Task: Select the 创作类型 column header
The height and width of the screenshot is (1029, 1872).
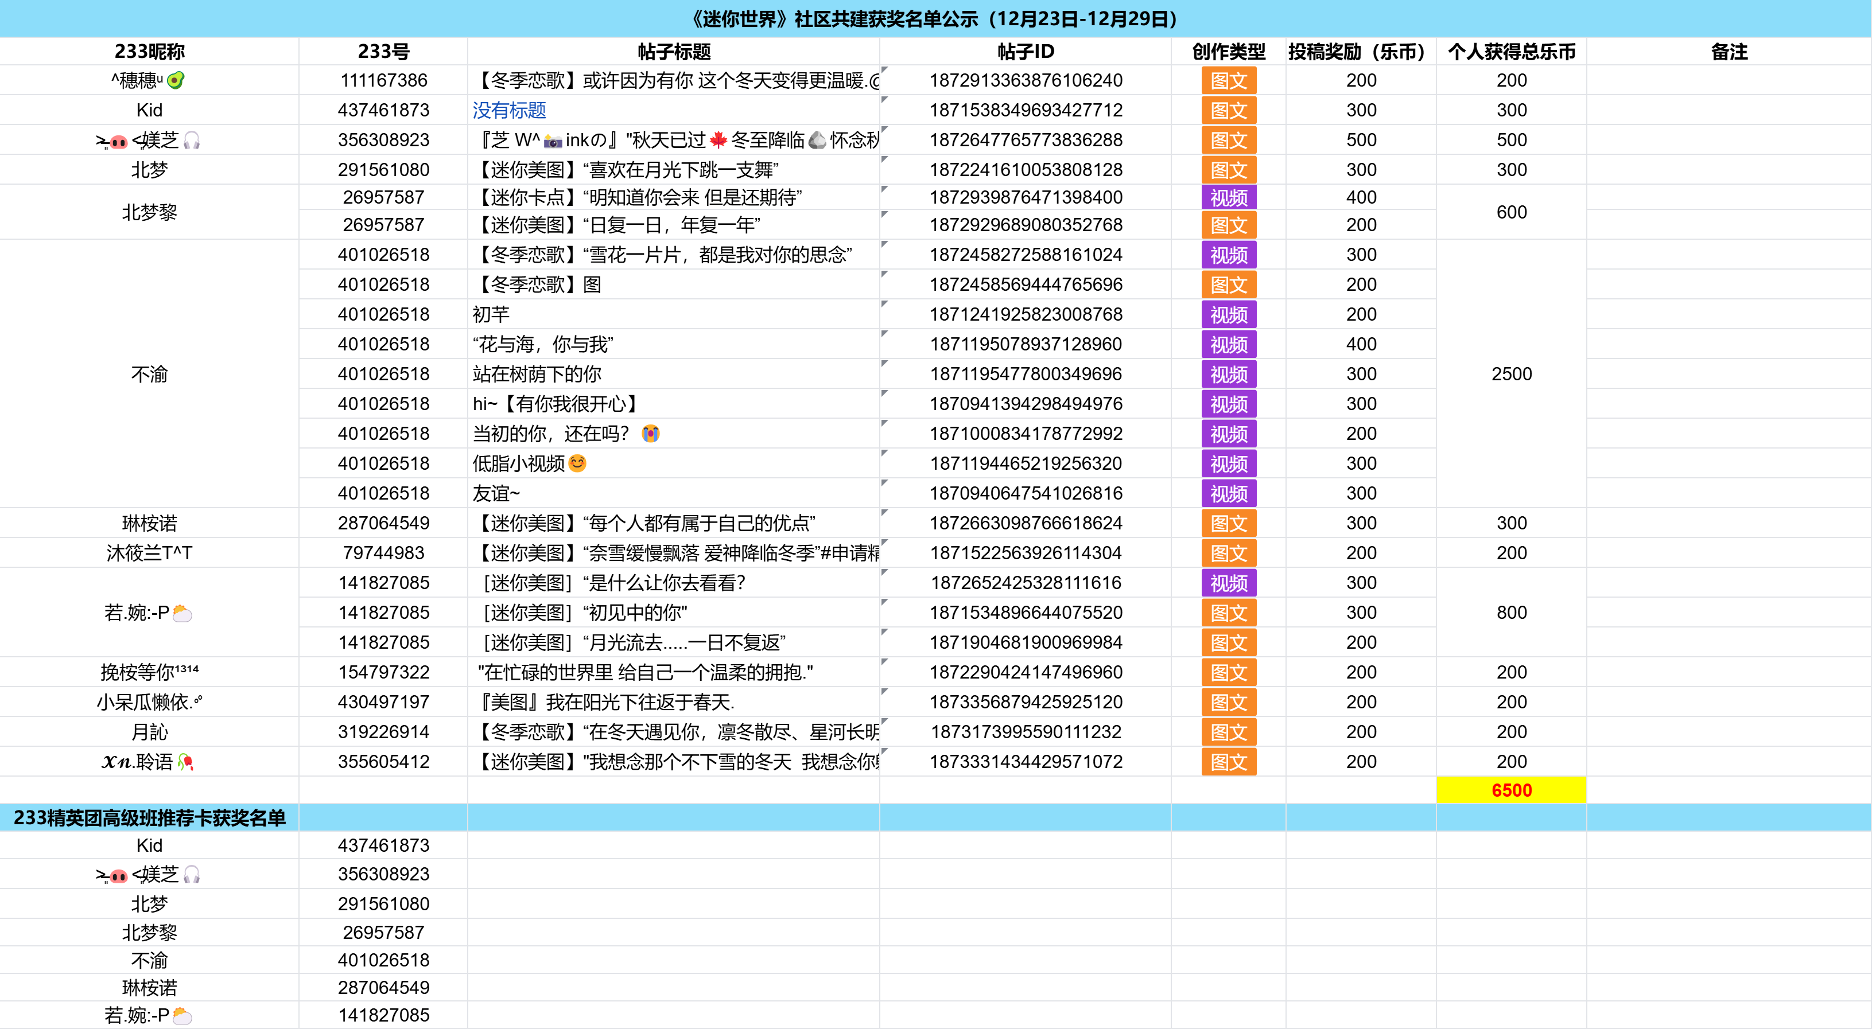Action: (1228, 52)
